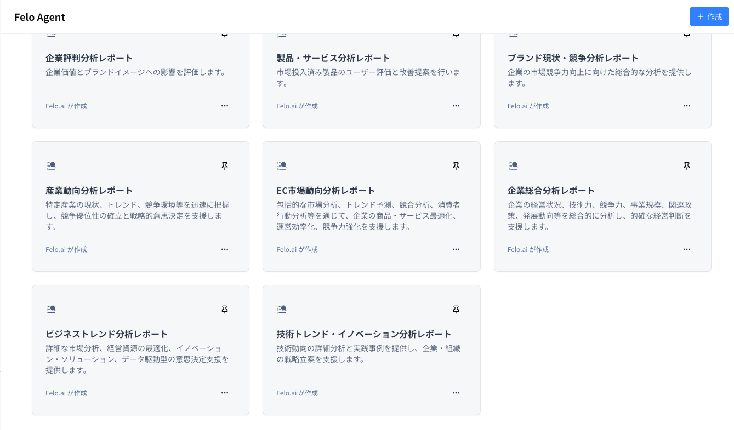
Task: Open more options for 企業評判分析レポート
Action: pyautogui.click(x=225, y=106)
